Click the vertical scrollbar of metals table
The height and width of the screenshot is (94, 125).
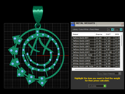coord(122,40)
